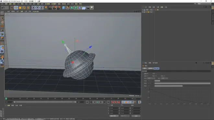The width and height of the screenshot is (214, 120).
Task: Open timeline filmstrip layout icon
Action: click(x=139, y=102)
